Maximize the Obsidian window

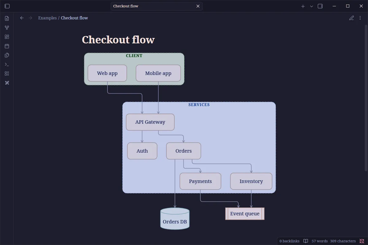click(x=348, y=6)
